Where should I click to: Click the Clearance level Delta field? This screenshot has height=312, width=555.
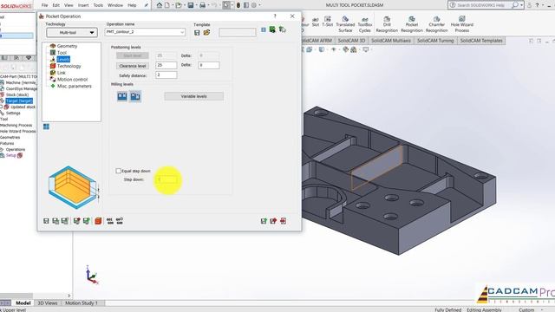[x=209, y=66]
